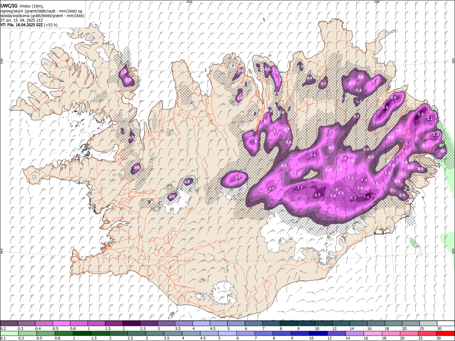This screenshot has width=455, height=341.
Task: Click the deep blue 10–12 lower legend swatch
Action: 317,333
